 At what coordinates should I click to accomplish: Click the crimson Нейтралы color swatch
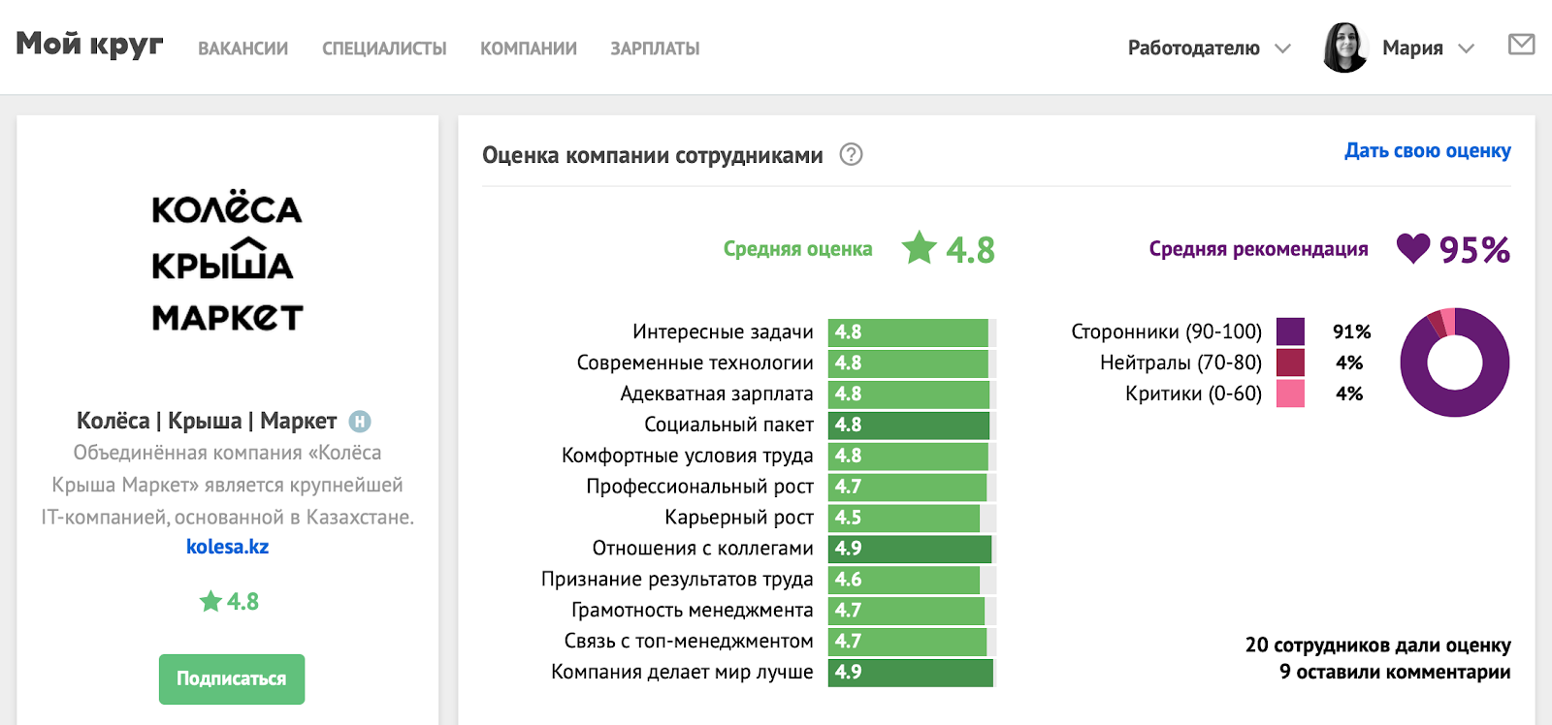tap(1290, 362)
